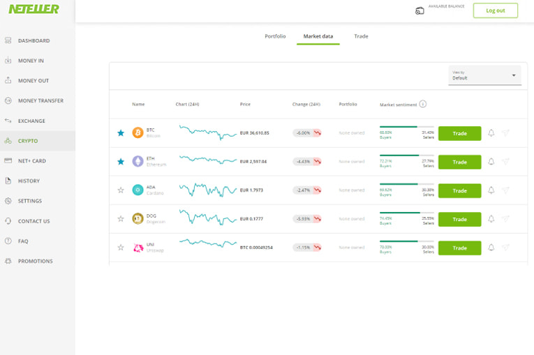Click the Contact Us headset icon
The image size is (534, 355).
click(x=8, y=221)
